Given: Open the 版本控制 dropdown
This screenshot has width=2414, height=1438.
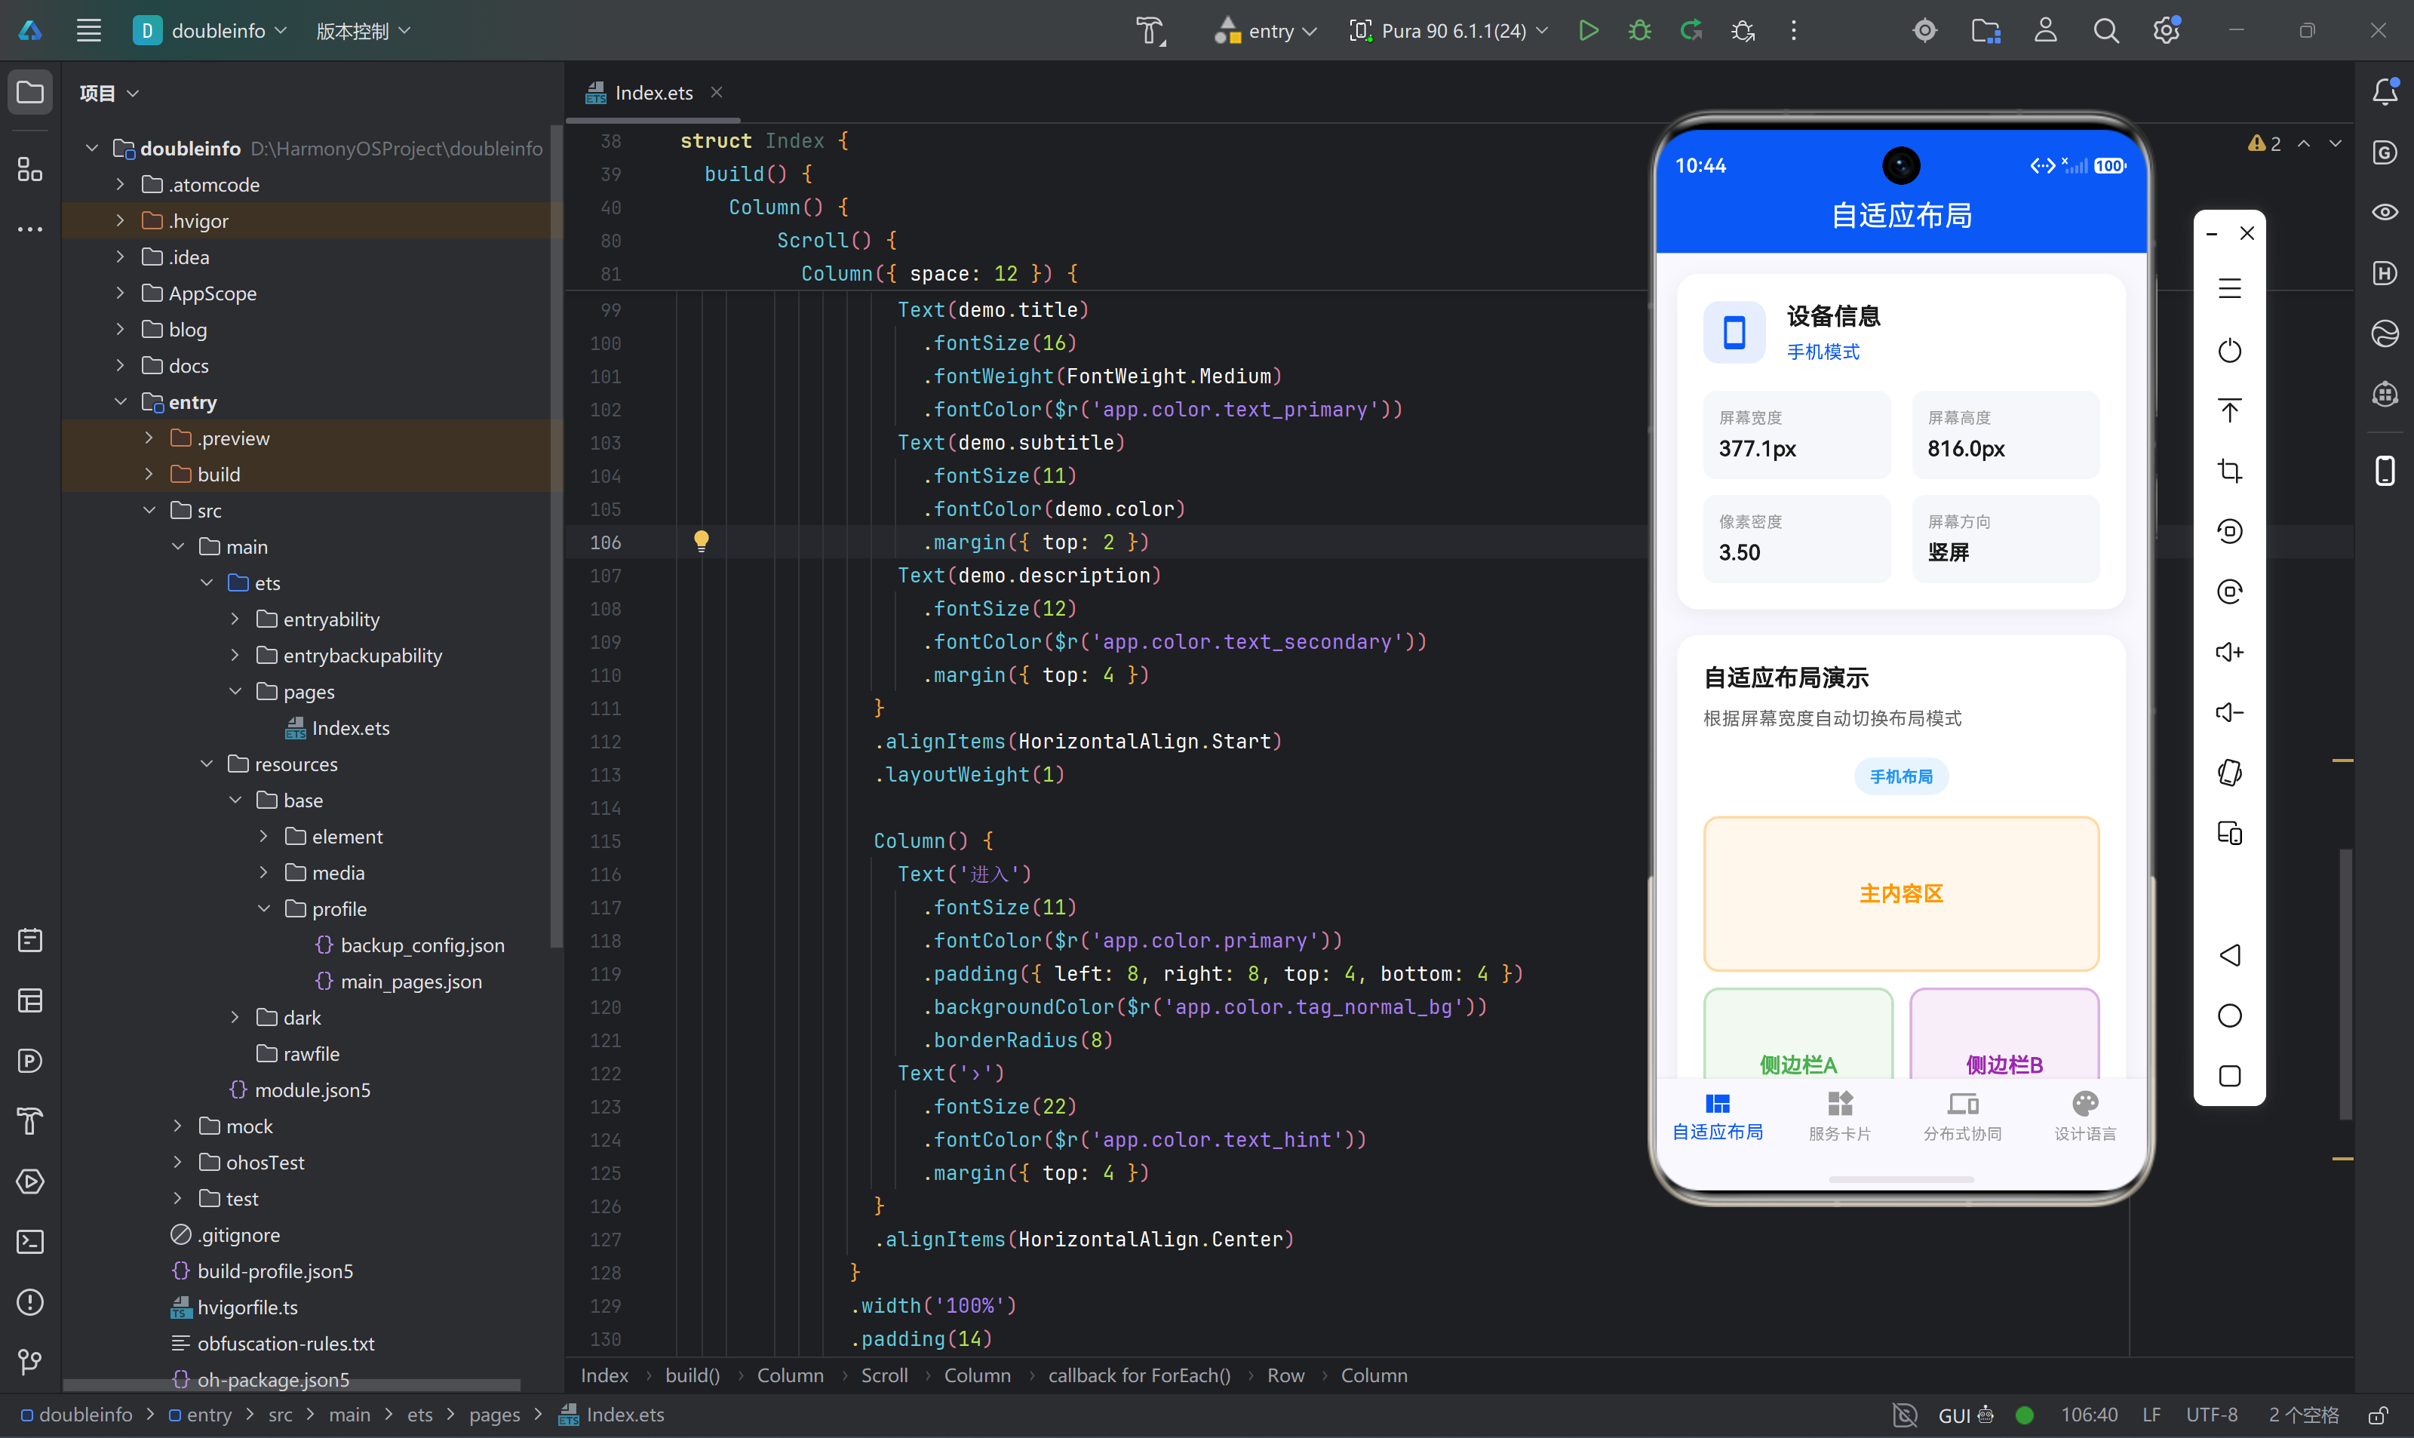Looking at the screenshot, I should pos(364,31).
